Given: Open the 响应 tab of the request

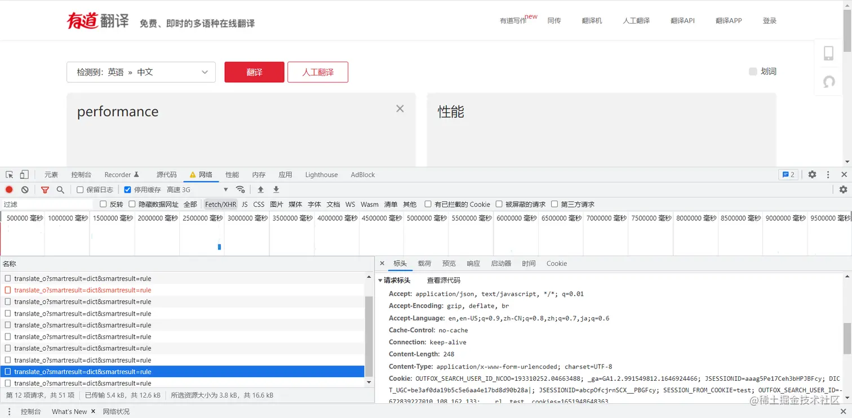Looking at the screenshot, I should coord(473,263).
